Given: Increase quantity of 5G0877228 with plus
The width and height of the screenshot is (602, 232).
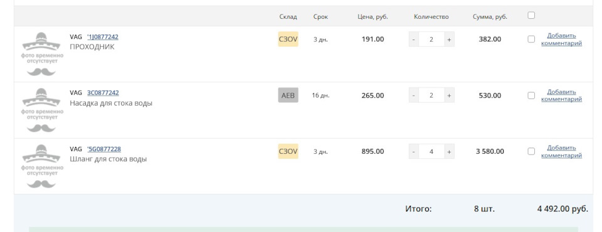Looking at the screenshot, I should pos(449,151).
